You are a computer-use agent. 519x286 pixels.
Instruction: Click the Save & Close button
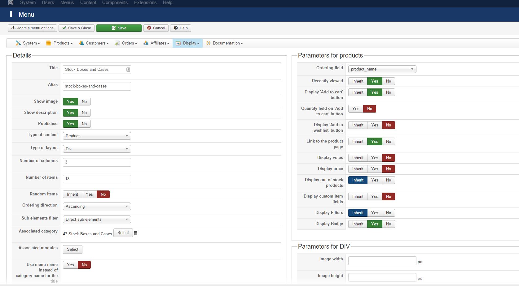[77, 28]
